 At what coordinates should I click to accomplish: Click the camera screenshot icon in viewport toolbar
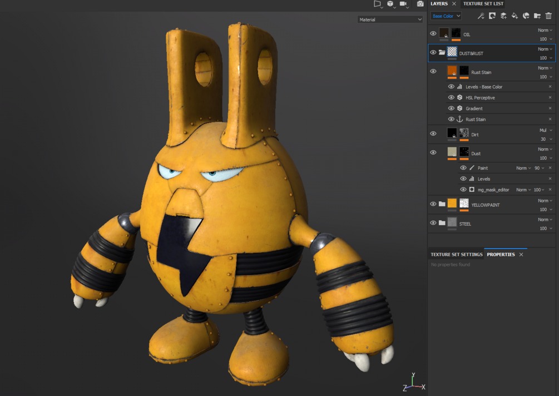pos(420,4)
